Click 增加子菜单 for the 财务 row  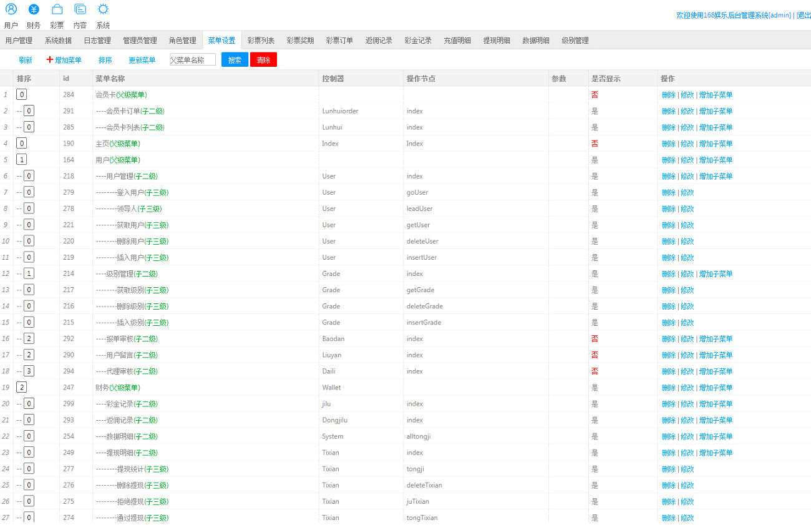coord(716,388)
